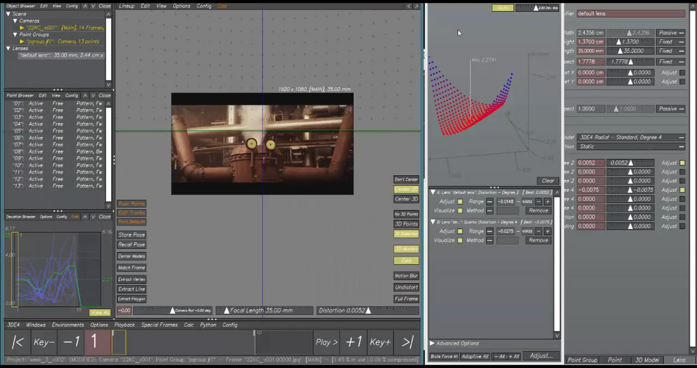Viewport: 697px width, 368px height.
Task: Enable Adjust checkbox for last lens parameter row
Action: tap(682, 226)
